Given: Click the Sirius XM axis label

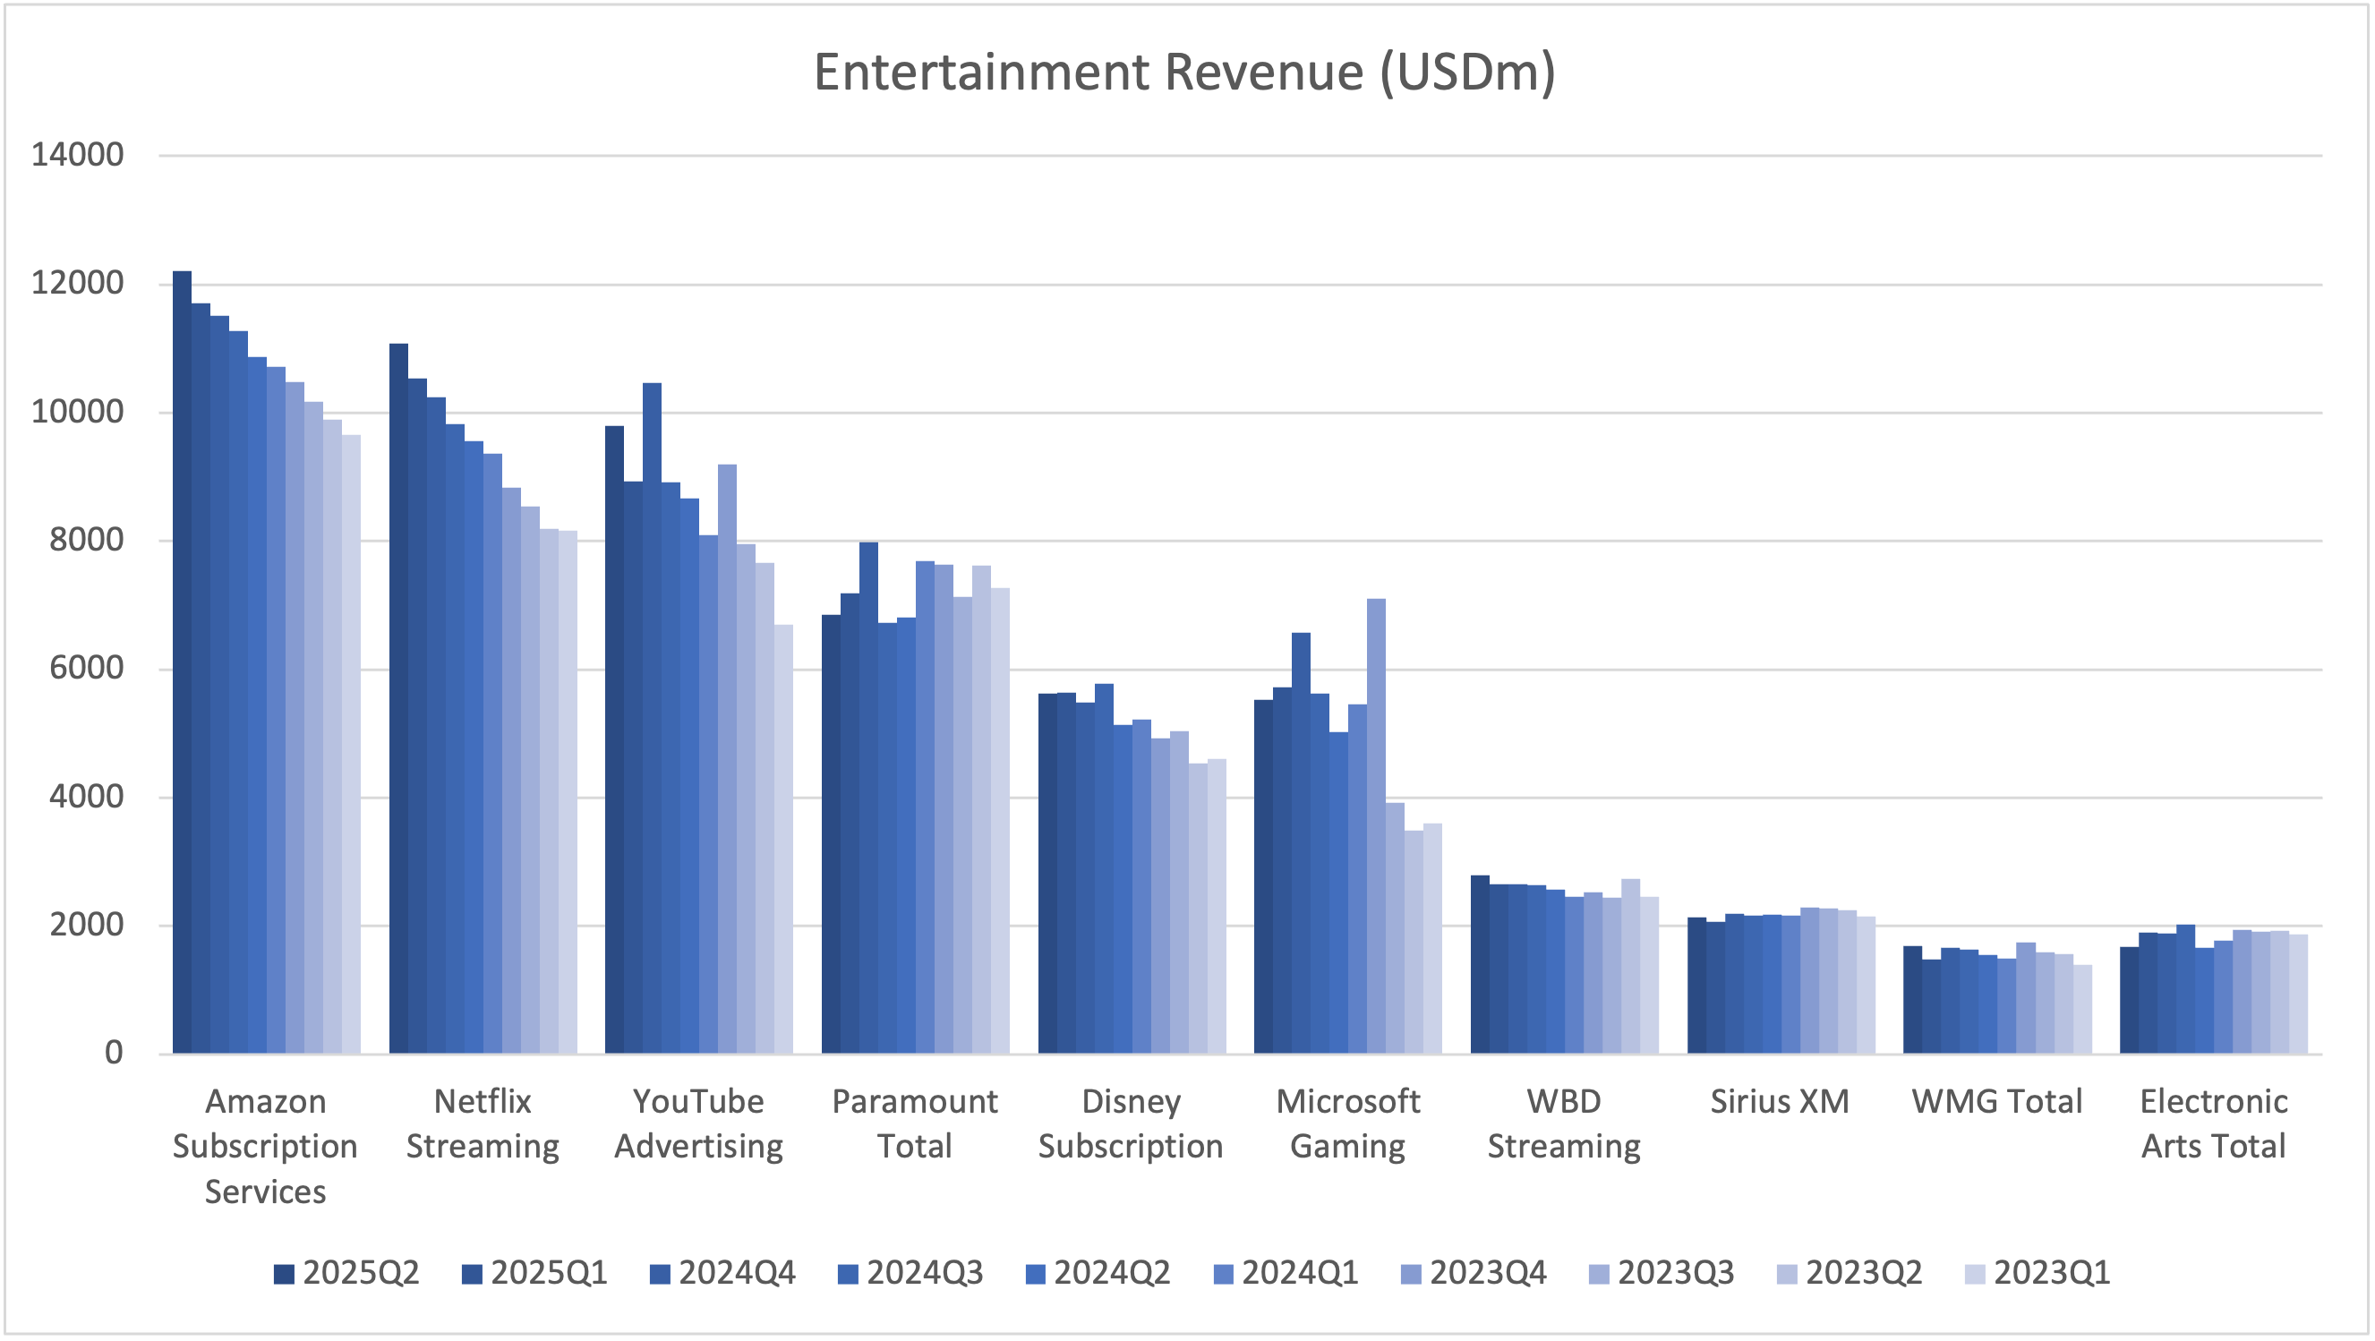Looking at the screenshot, I should click(1781, 1102).
